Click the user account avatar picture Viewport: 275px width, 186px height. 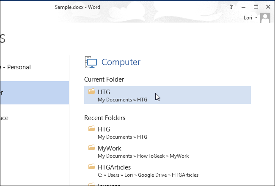pos(265,18)
